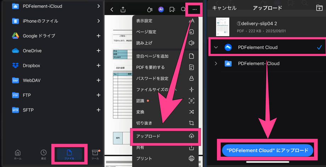Screen dimensions: 326x167
Task: Tap the ink droplet icon in toolbar
Action: click(x=150, y=10)
